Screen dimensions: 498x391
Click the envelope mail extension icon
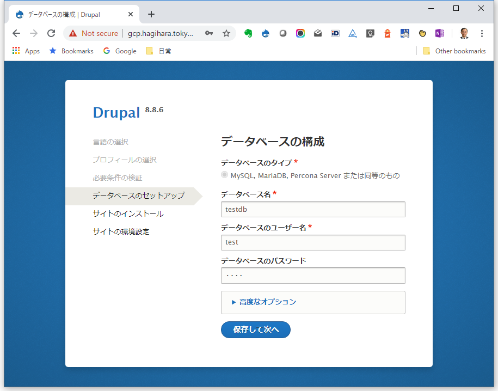(318, 33)
